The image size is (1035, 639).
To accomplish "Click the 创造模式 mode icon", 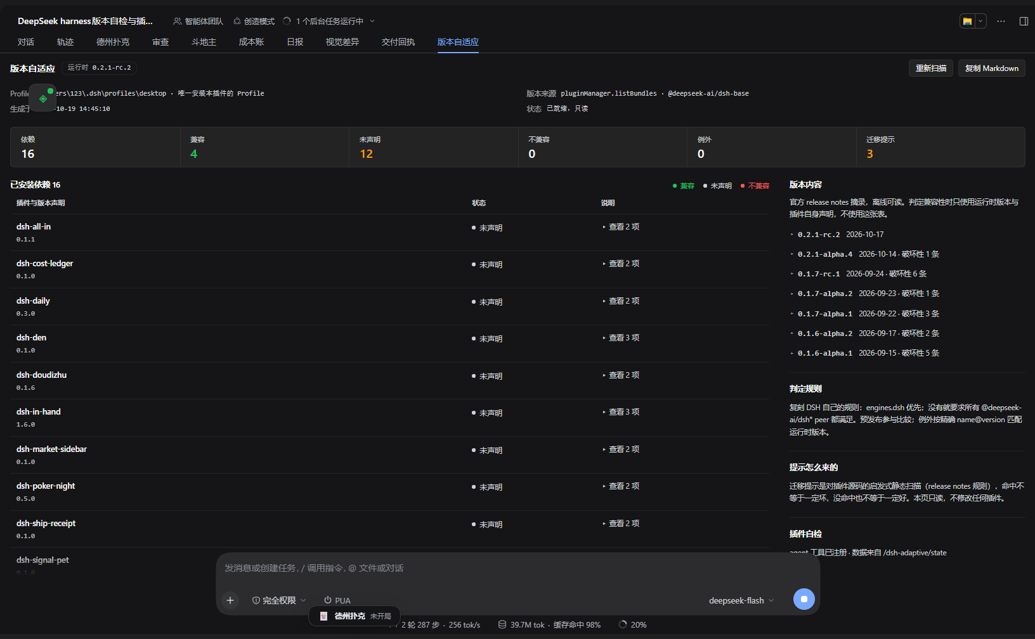I will 237,21.
